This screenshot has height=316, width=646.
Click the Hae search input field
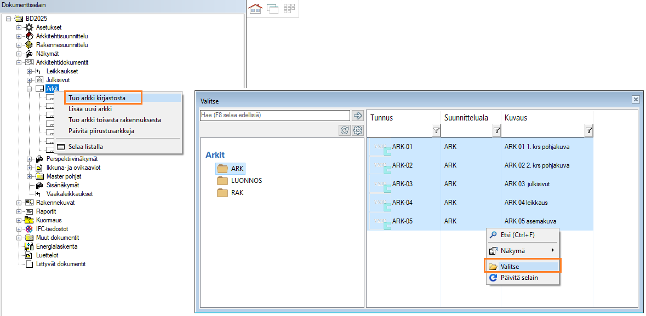[x=275, y=115]
